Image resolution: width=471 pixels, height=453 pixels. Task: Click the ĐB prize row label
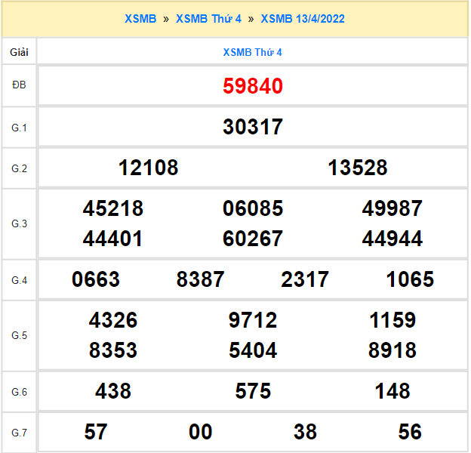19,85
